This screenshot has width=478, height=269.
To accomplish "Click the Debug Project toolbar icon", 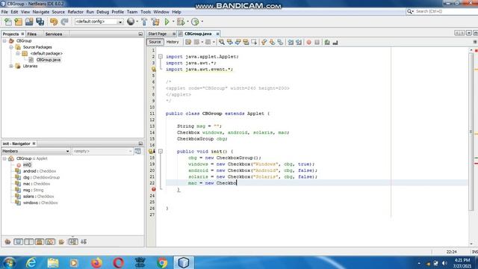I will click(x=181, y=22).
